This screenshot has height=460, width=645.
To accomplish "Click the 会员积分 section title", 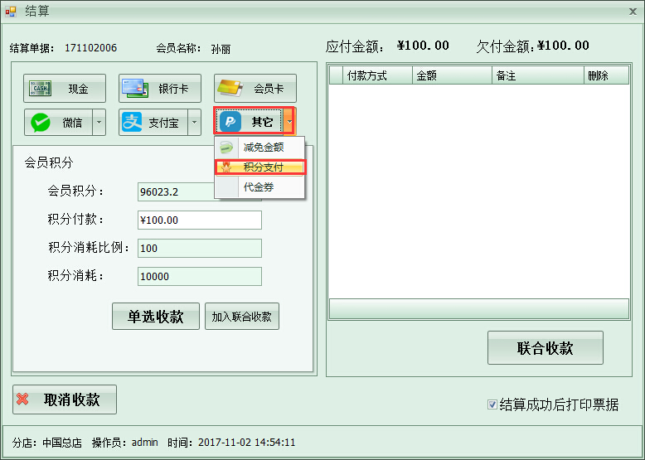I will click(49, 162).
